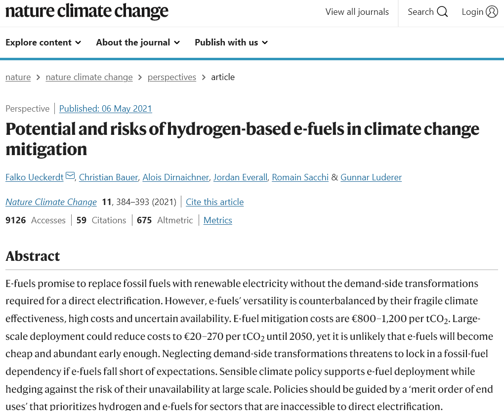Click Published: 06 May 2021 link
This screenshot has height=411, width=504.
(105, 109)
